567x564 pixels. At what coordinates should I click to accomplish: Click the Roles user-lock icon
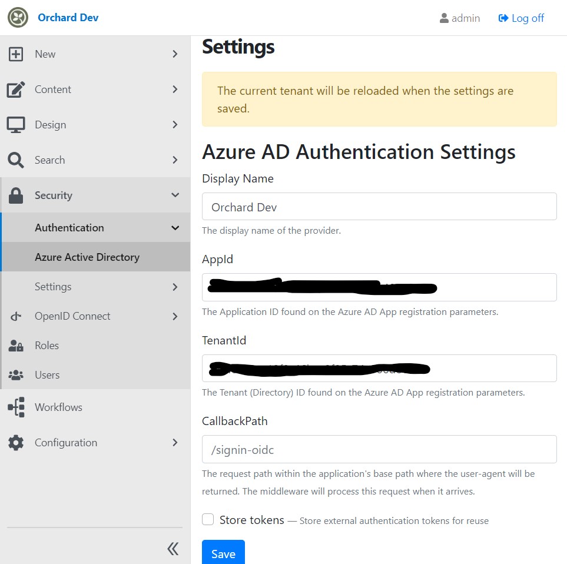[x=15, y=346]
